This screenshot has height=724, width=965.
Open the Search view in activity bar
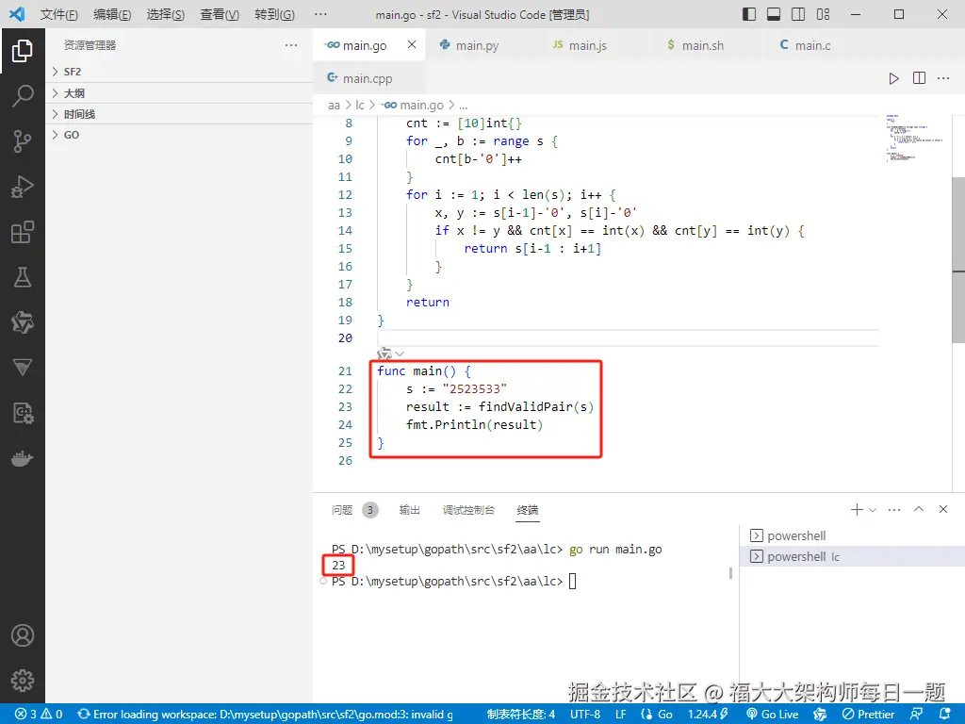23,96
